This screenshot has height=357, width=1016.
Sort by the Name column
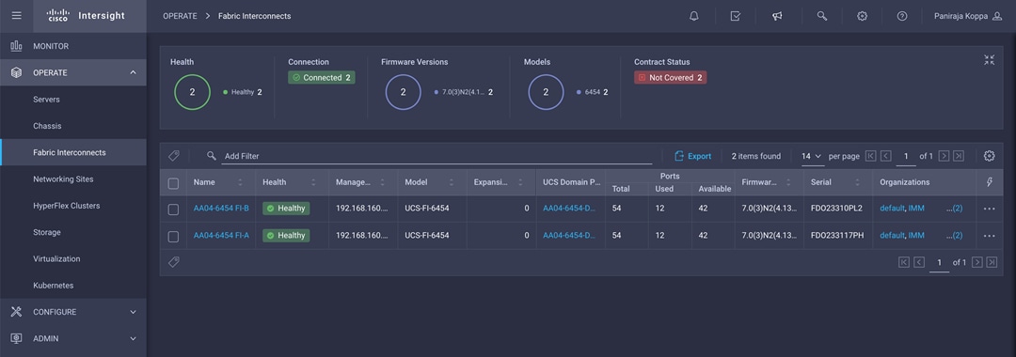point(241,182)
